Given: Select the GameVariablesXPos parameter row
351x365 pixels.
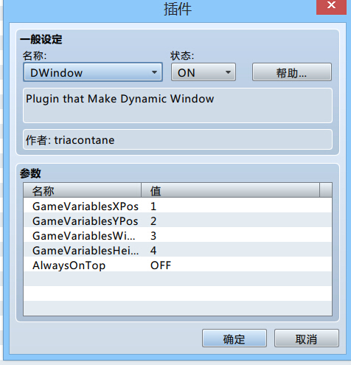Looking at the screenshot, I should tap(178, 206).
